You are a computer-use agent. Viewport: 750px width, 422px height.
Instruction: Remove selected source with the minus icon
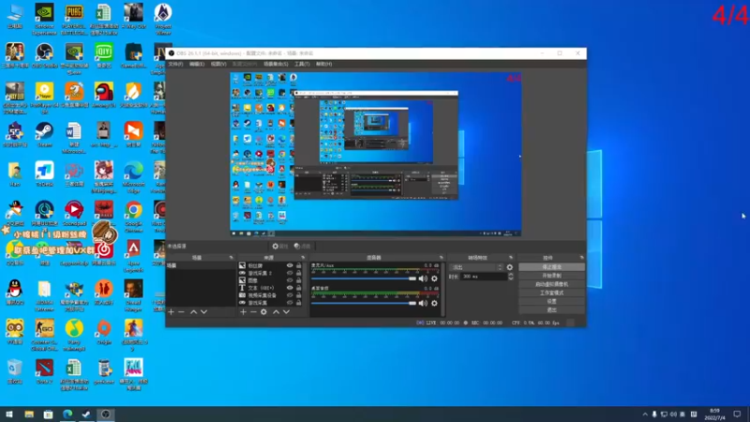253,312
